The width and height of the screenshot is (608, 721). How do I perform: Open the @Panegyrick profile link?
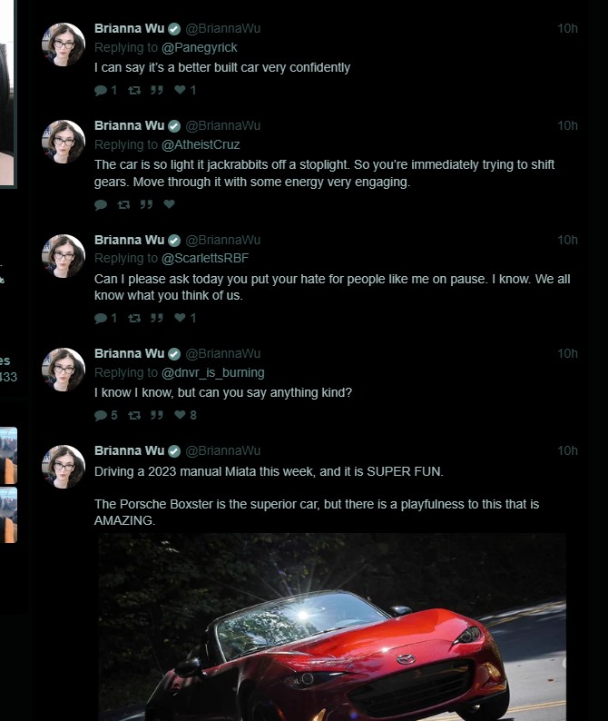click(200, 47)
